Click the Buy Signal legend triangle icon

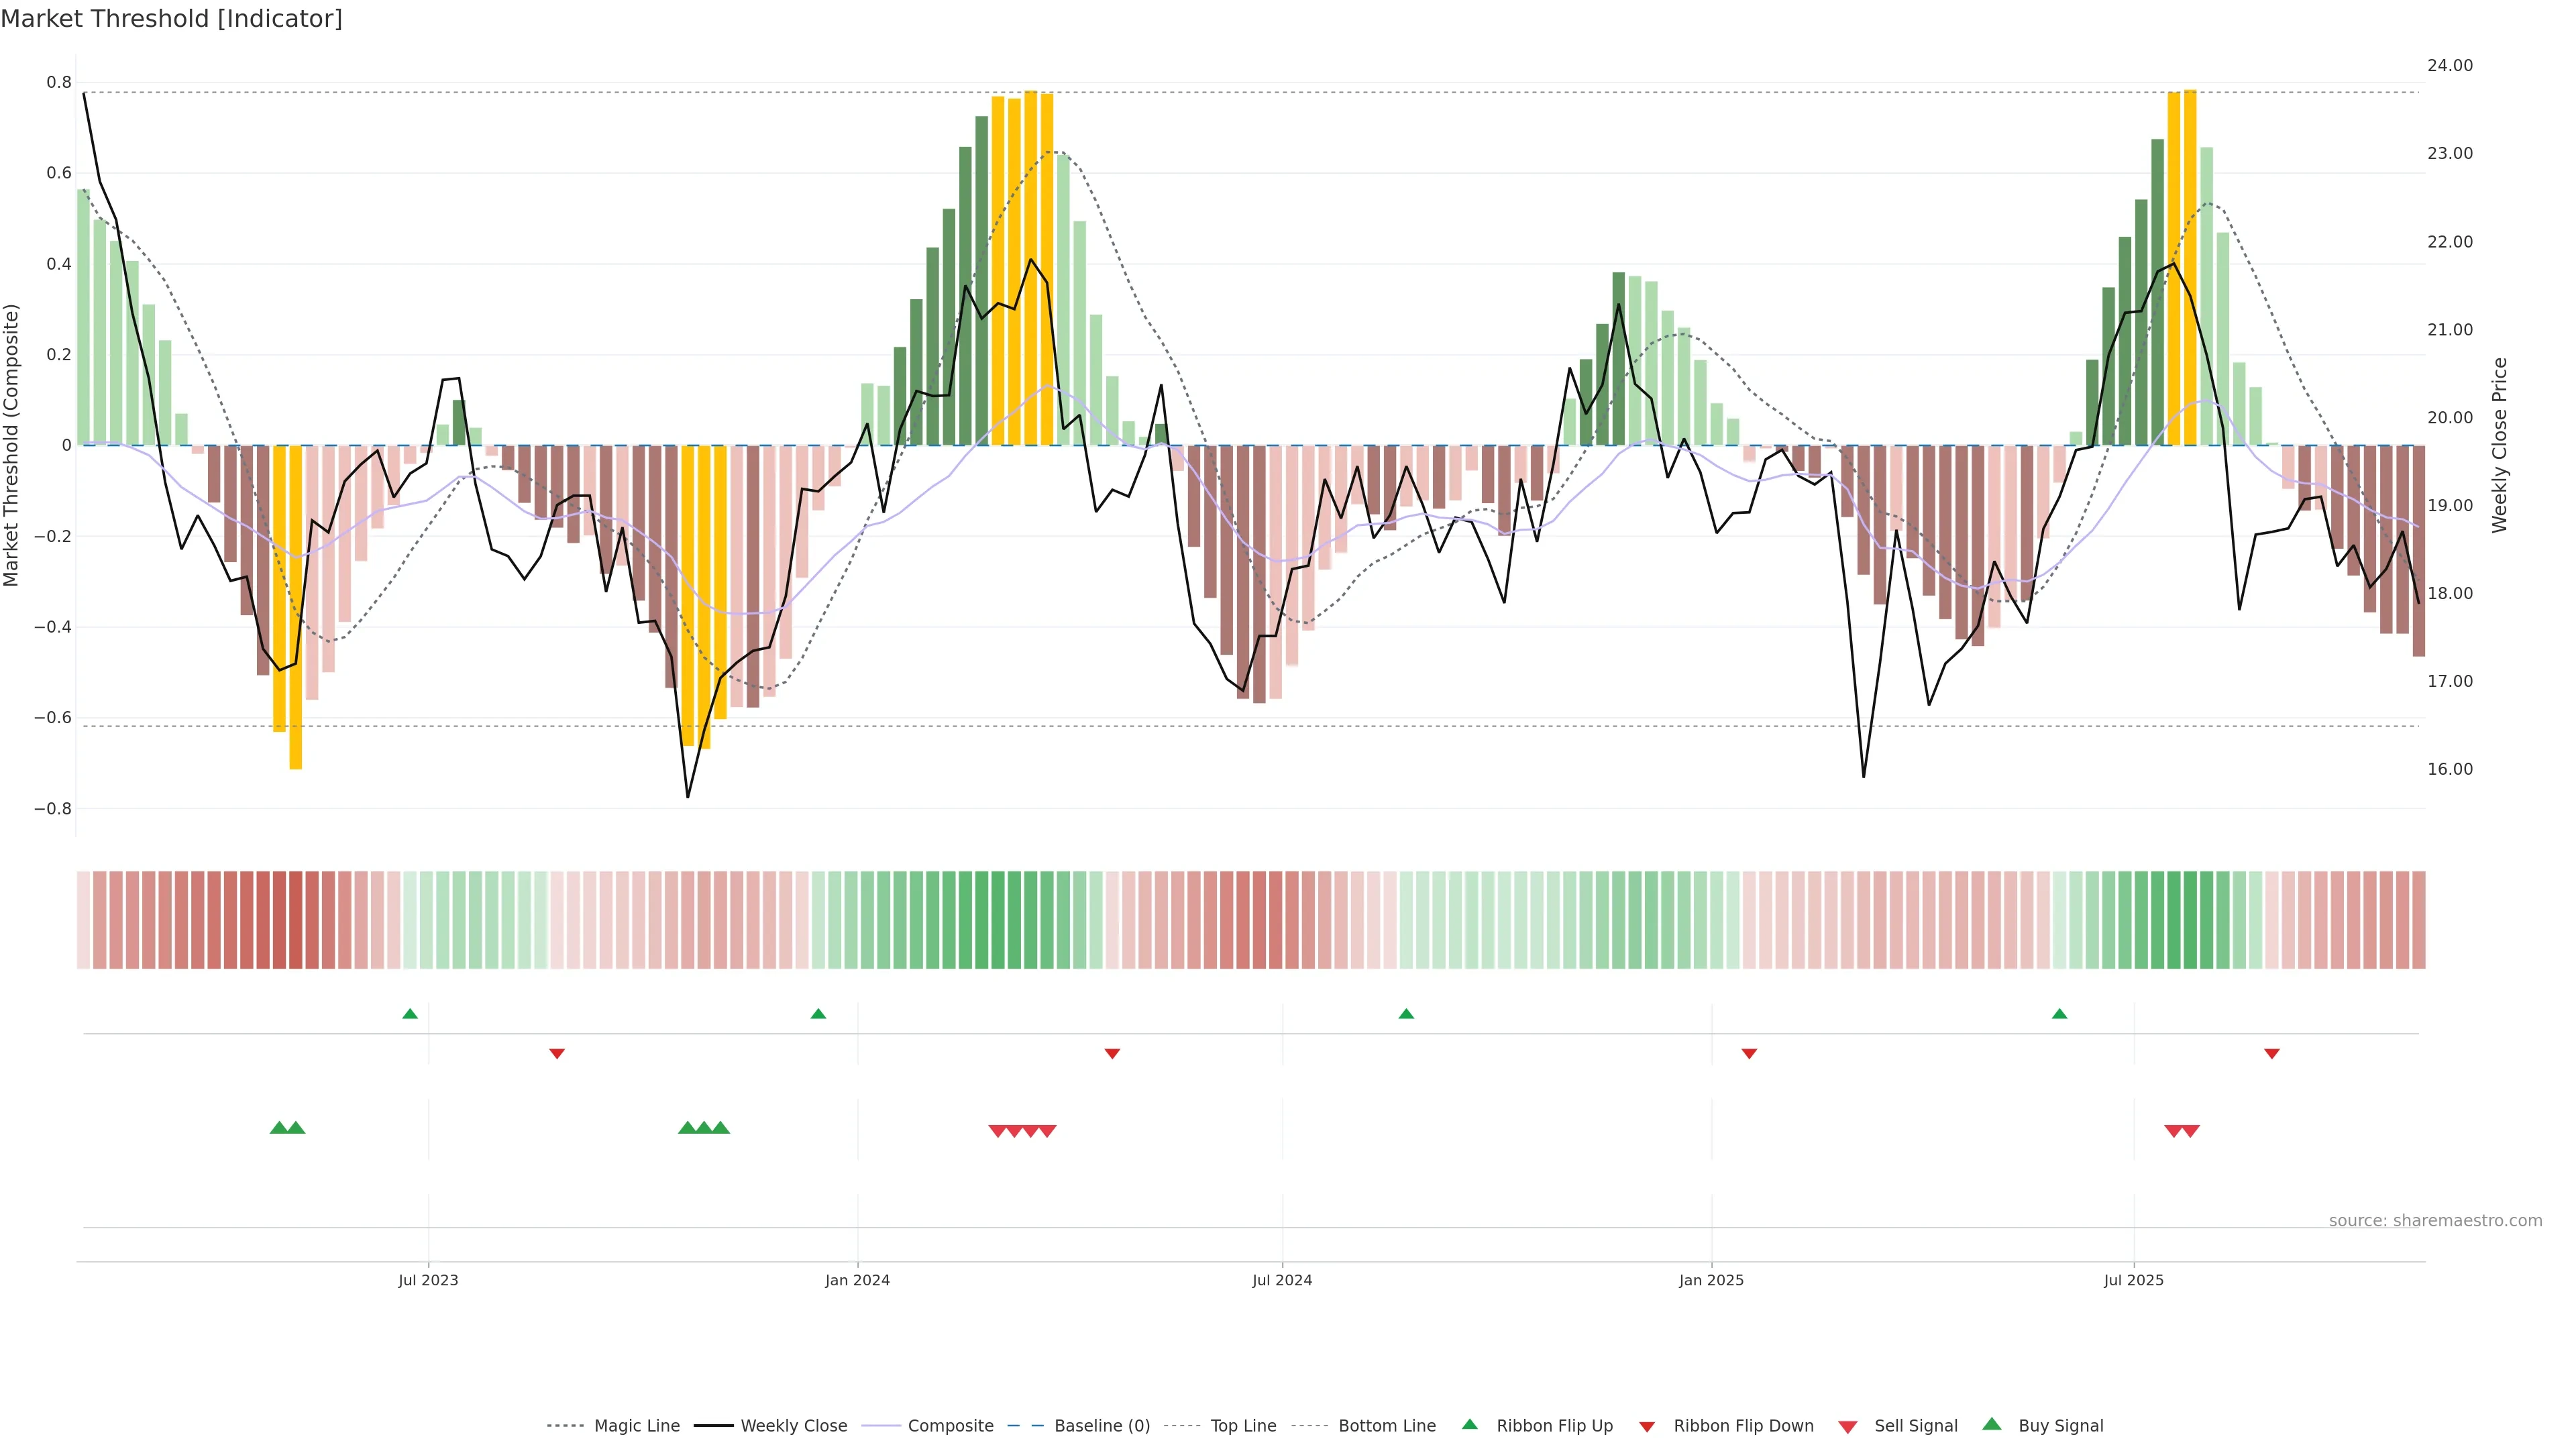coord(1991,1424)
